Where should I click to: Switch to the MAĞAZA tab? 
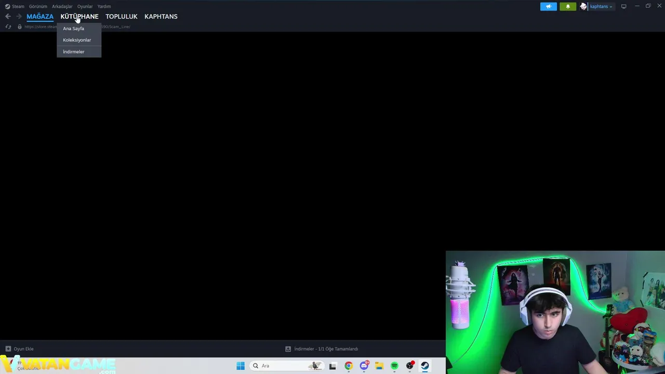[x=40, y=17]
